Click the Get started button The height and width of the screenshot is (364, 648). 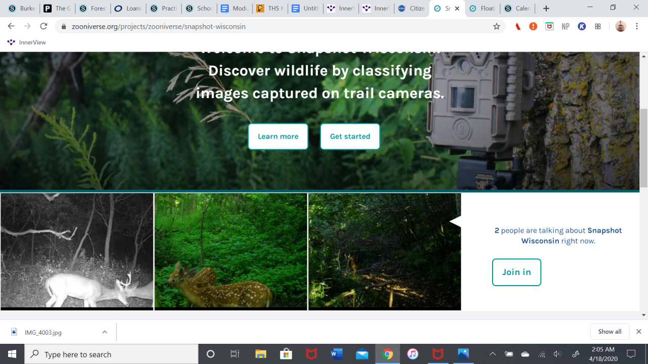pyautogui.click(x=350, y=136)
